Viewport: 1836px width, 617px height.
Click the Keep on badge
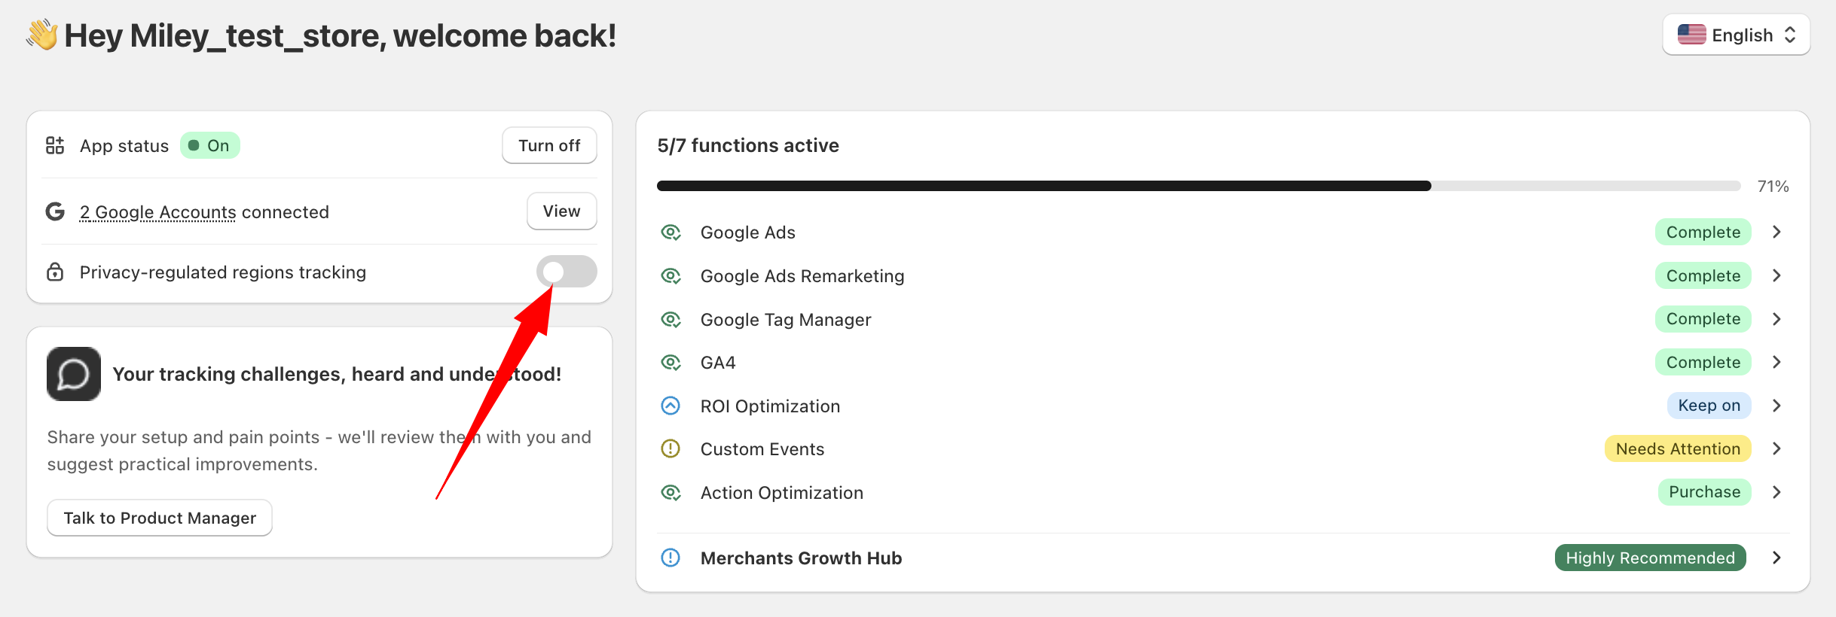(x=1709, y=406)
